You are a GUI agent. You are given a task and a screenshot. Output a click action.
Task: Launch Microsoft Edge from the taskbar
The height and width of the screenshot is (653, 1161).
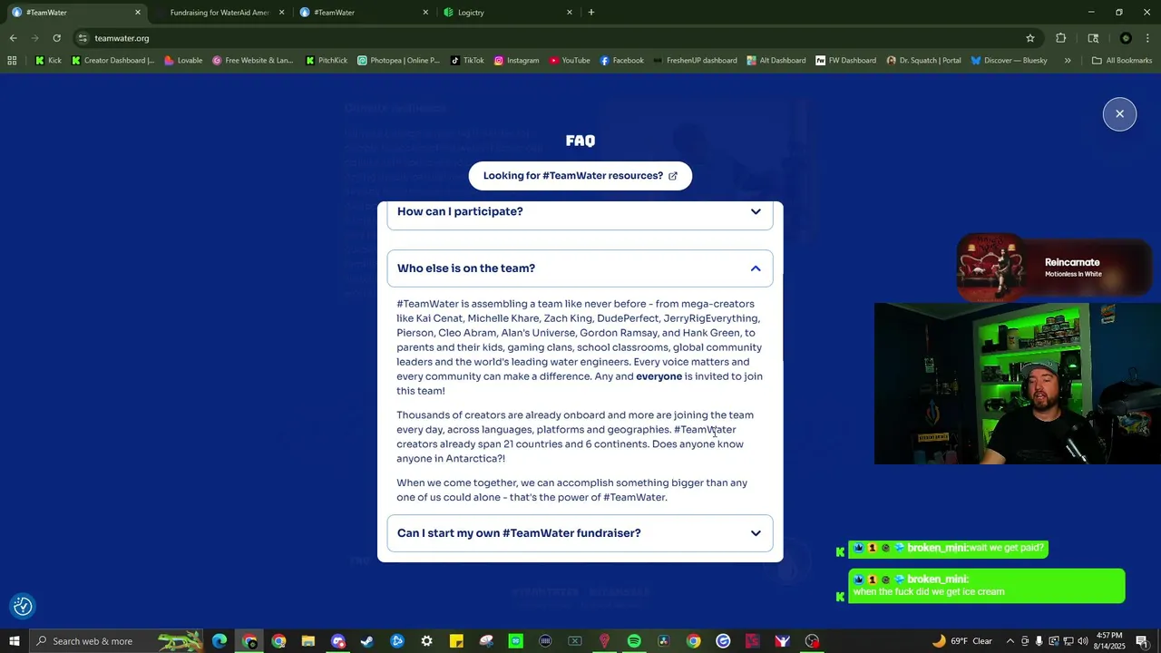coord(220,641)
